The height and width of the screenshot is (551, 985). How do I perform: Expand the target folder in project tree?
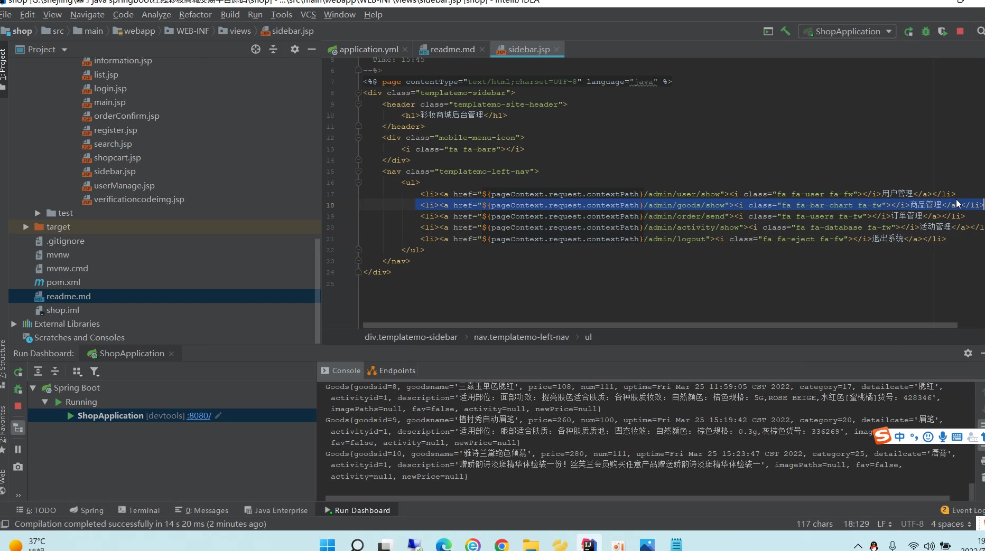click(26, 226)
